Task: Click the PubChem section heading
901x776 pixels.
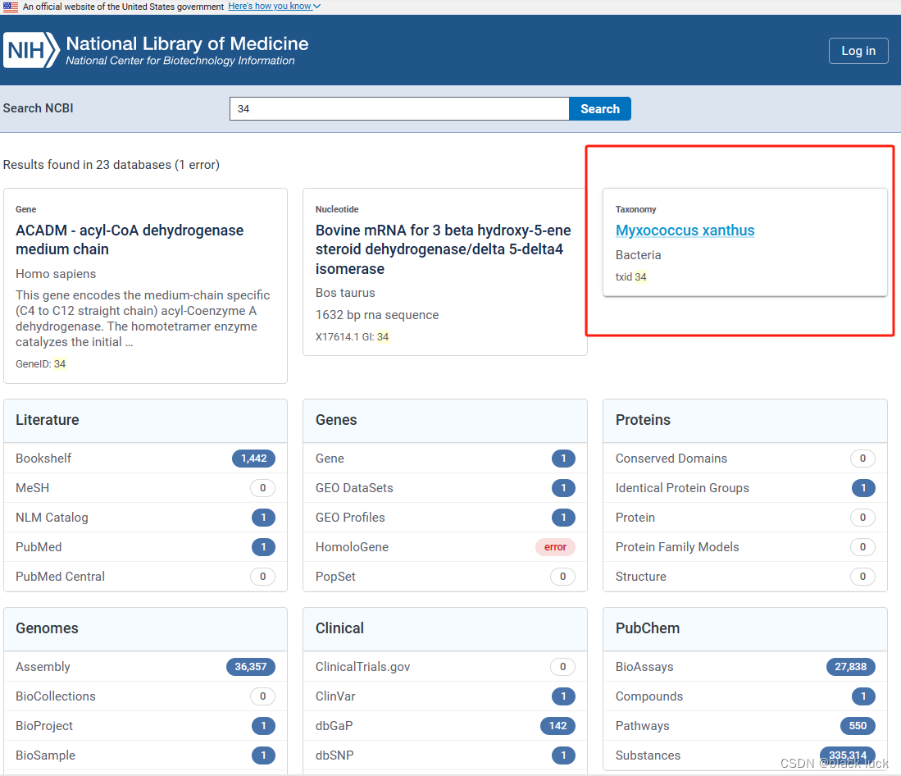Action: coord(648,628)
